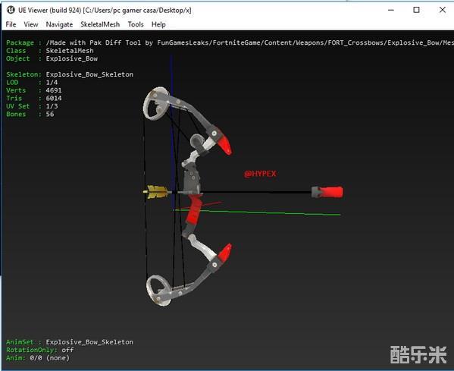Open the View menu
The height and width of the screenshot is (371, 454).
[x=30, y=24]
